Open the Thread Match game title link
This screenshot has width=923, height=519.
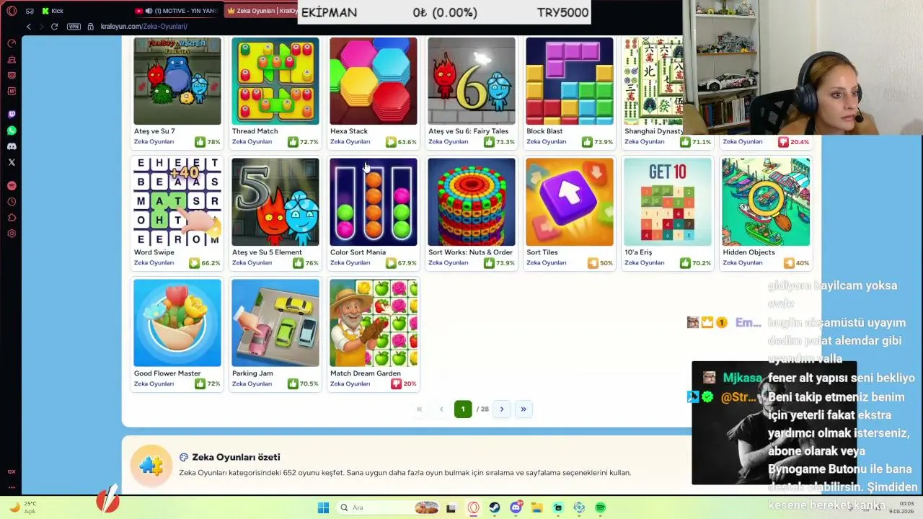pyautogui.click(x=255, y=131)
